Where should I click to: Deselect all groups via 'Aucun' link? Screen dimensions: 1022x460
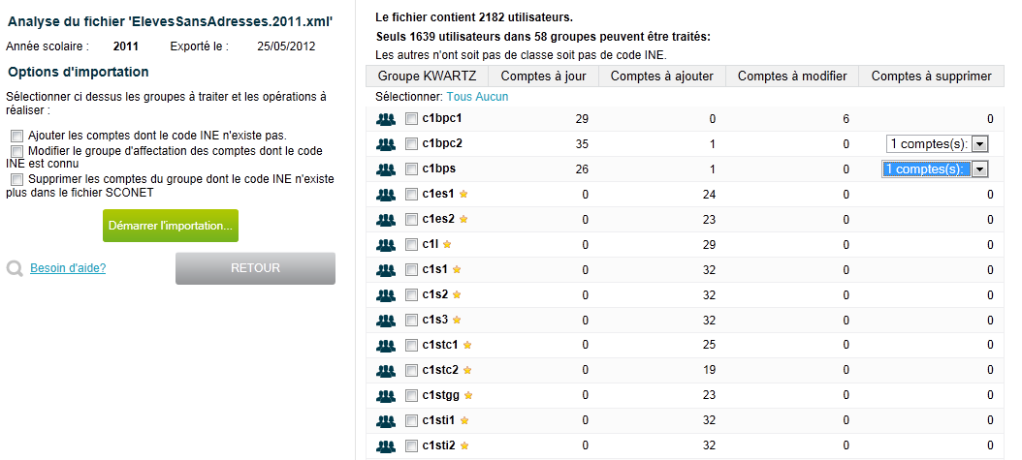492,97
